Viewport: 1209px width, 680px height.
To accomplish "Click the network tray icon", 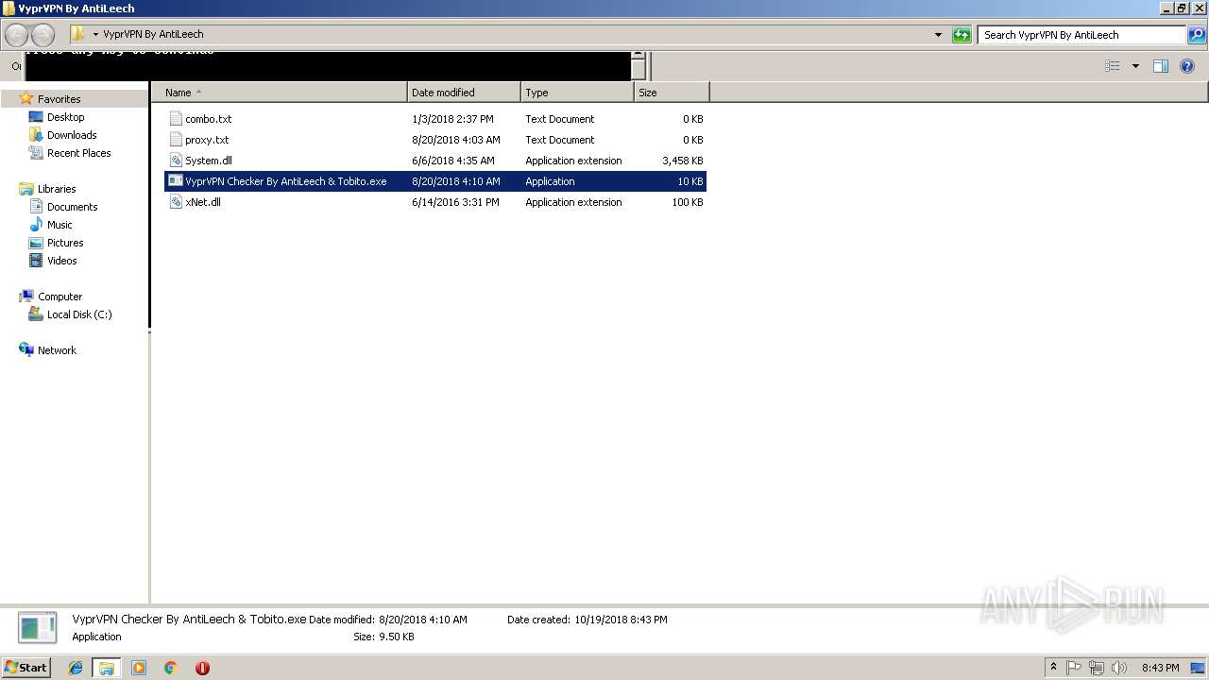I will (x=1096, y=668).
